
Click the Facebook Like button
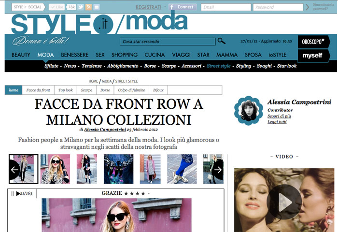(56, 7)
